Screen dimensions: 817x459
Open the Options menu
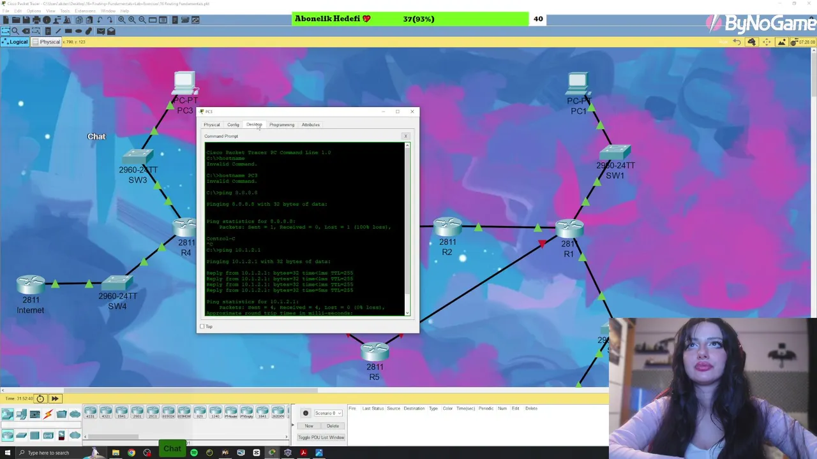tap(33, 11)
